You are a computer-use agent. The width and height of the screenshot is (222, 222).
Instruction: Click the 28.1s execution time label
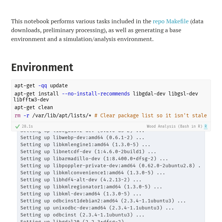[27, 126]
